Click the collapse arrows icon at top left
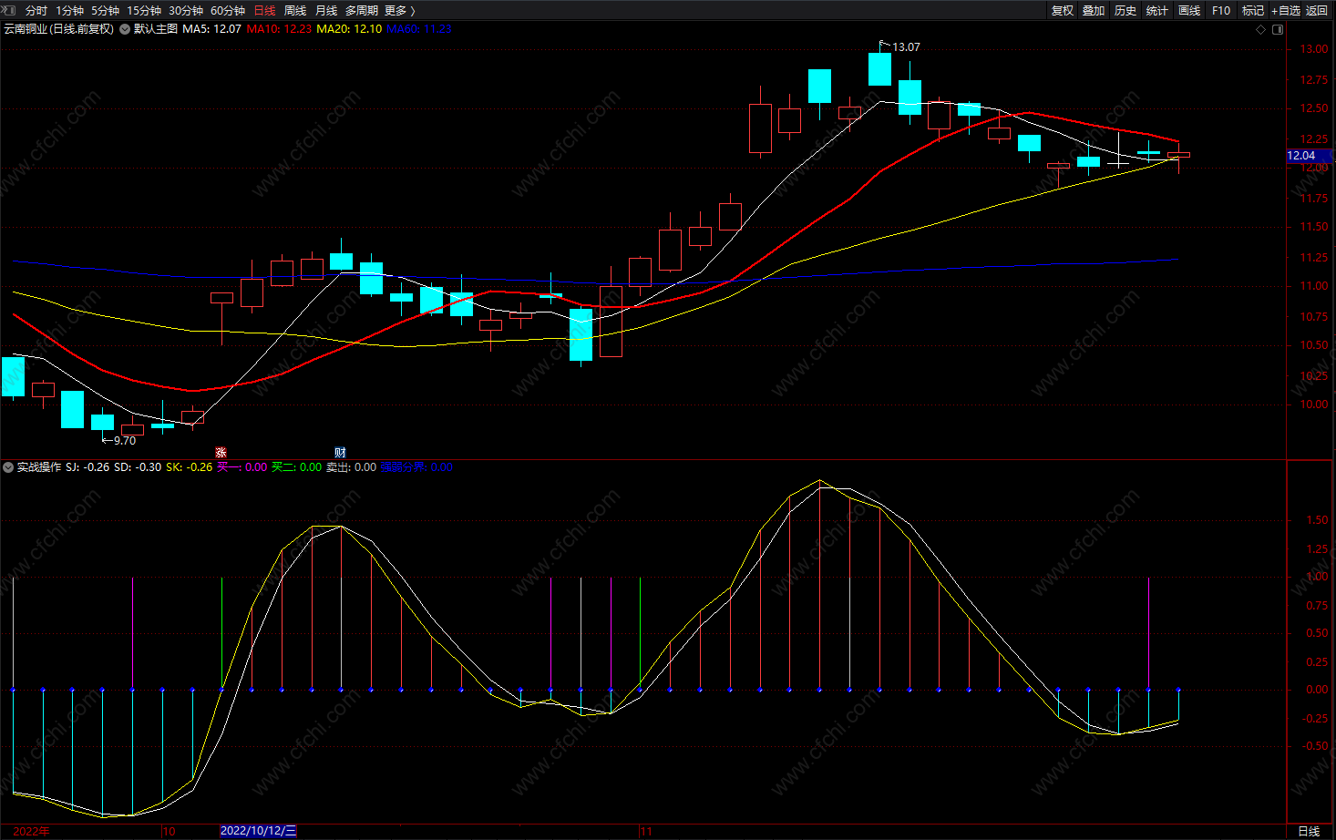The width and height of the screenshot is (1336, 840). (x=11, y=11)
